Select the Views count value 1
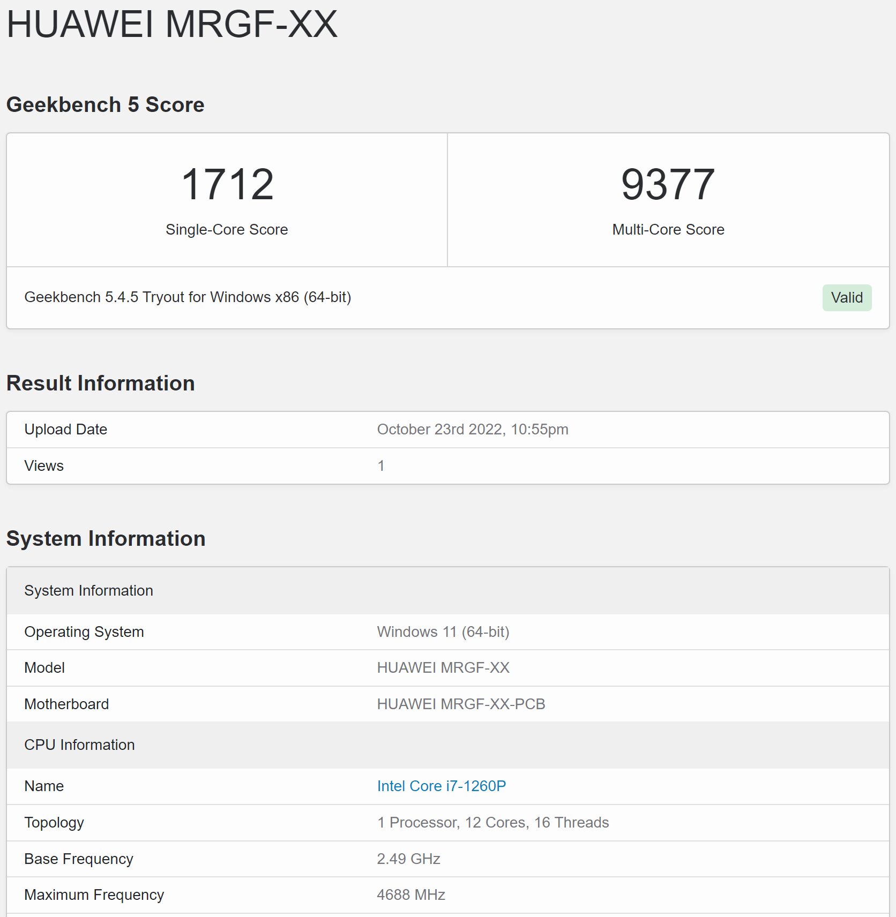896x917 pixels. (x=381, y=466)
